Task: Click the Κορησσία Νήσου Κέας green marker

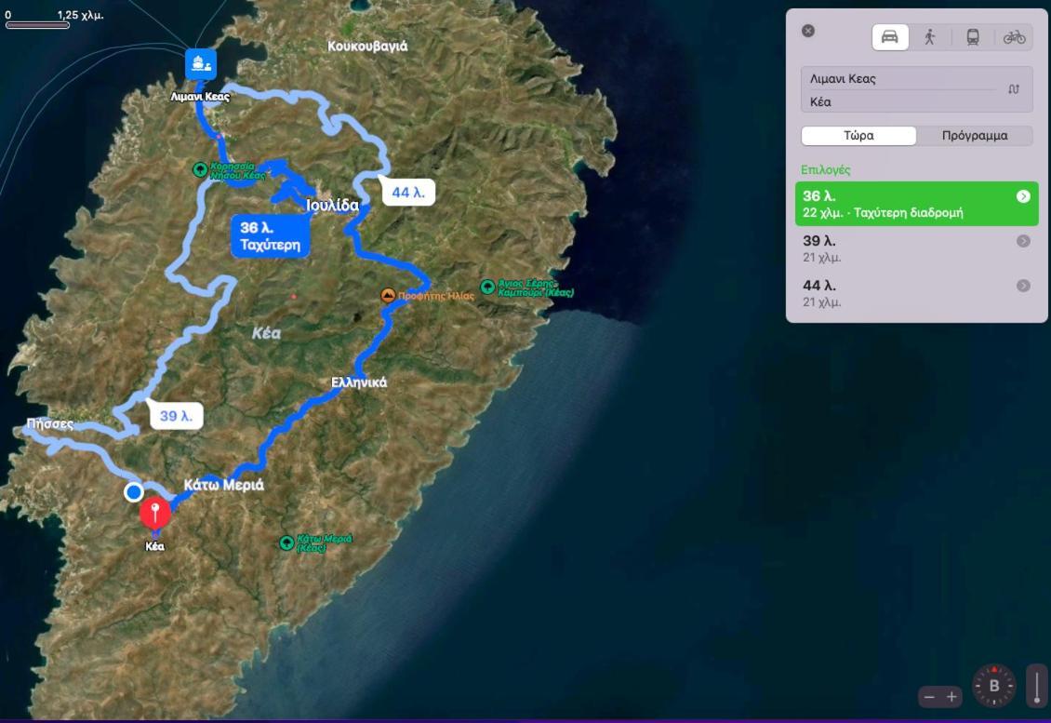Action: (200, 169)
